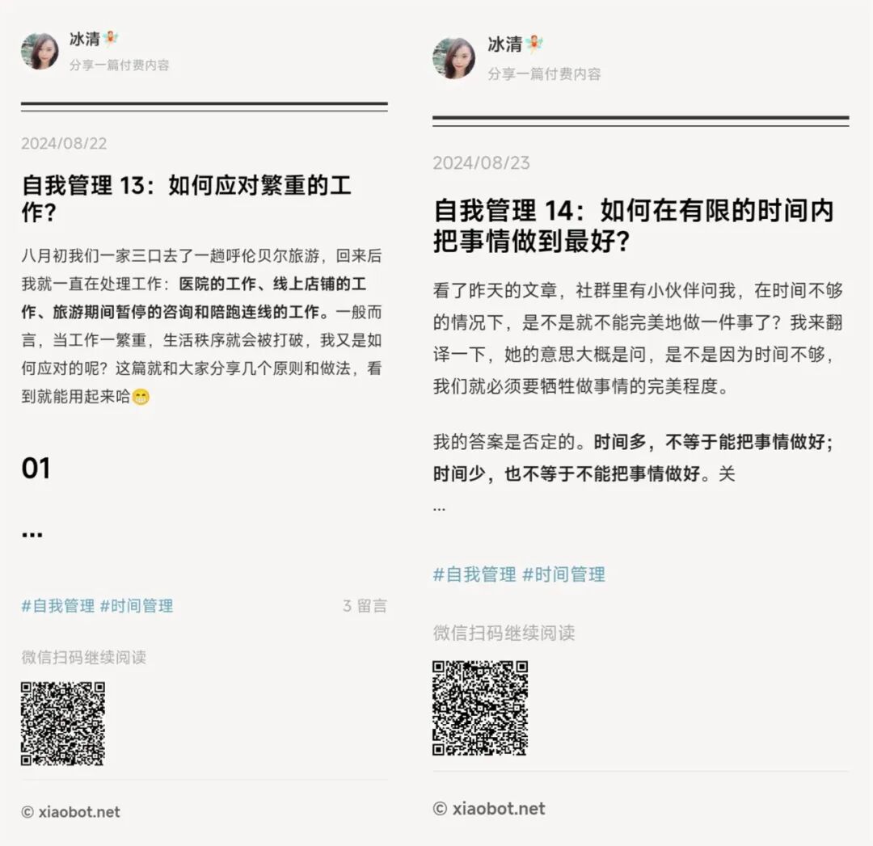Image resolution: width=873 pixels, height=846 pixels.
Task: View the 3 留言 comments
Action: pyautogui.click(x=365, y=605)
